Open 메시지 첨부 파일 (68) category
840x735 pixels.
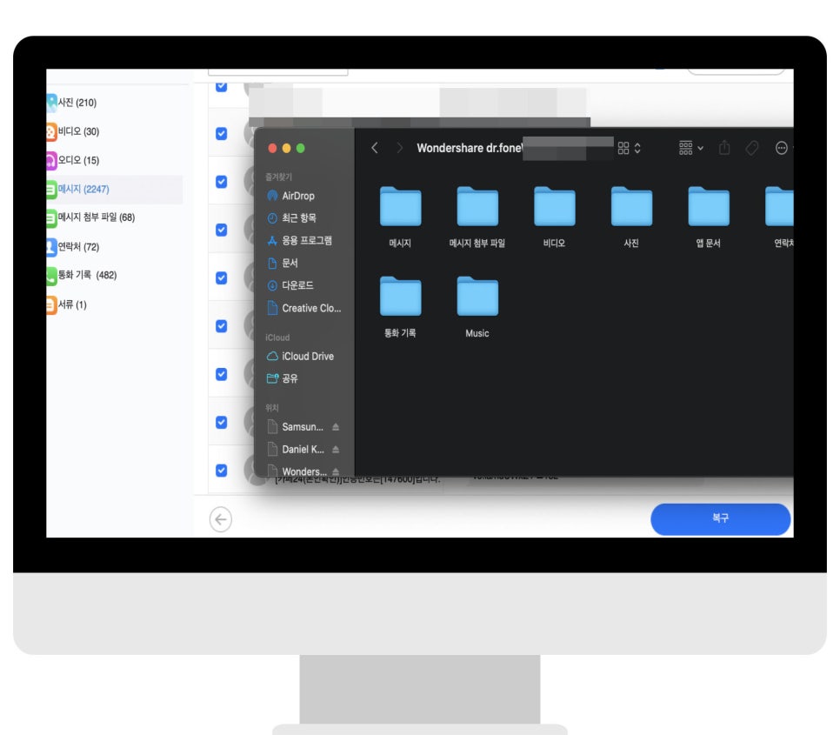[91, 217]
